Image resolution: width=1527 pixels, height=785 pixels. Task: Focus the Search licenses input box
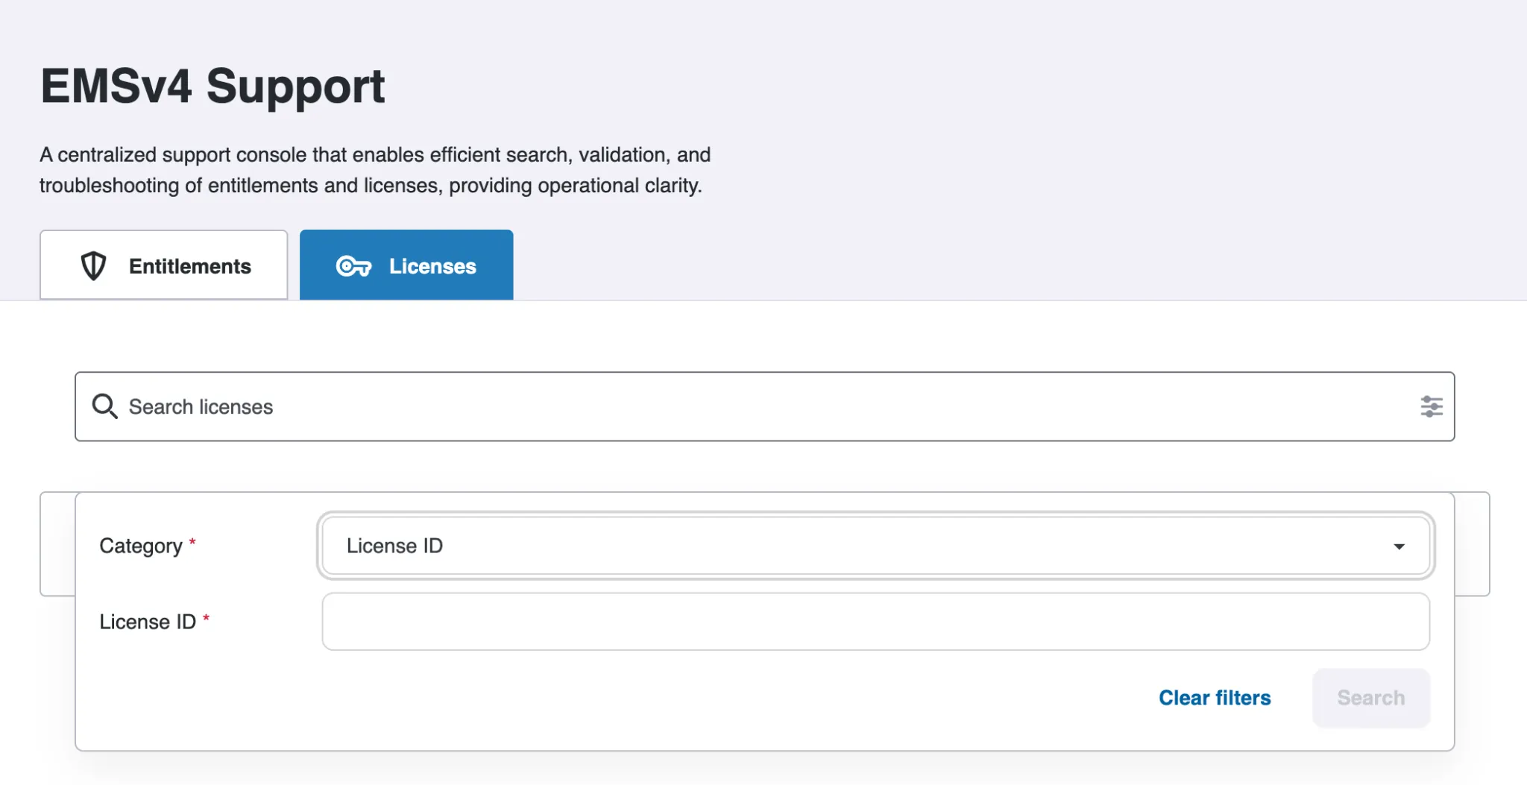click(x=764, y=406)
